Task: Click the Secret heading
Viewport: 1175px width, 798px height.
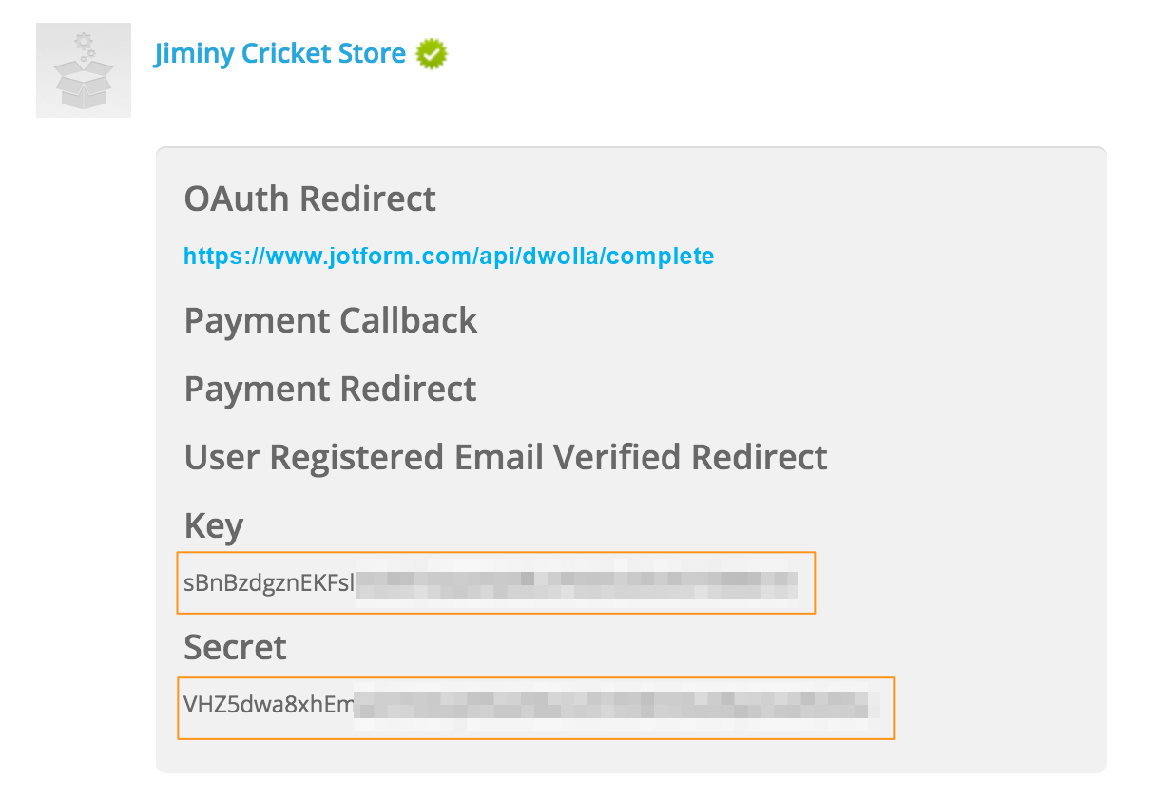Action: click(x=235, y=647)
